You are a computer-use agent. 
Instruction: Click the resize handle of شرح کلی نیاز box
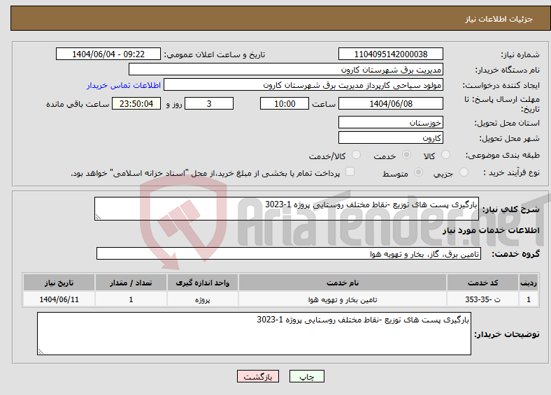pyautogui.click(x=98, y=217)
